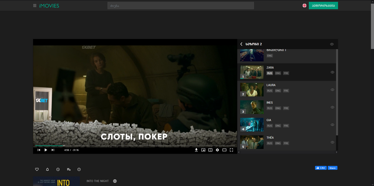Open the ZARA episode thumbnail
The height and width of the screenshot is (186, 374).
252,72
